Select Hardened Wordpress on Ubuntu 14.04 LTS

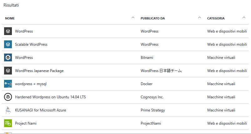(x=50, y=97)
